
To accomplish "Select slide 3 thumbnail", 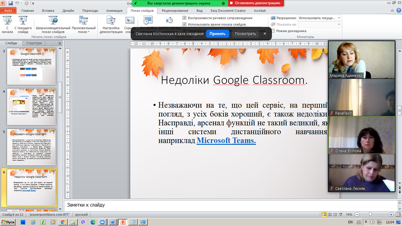I will (31, 66).
